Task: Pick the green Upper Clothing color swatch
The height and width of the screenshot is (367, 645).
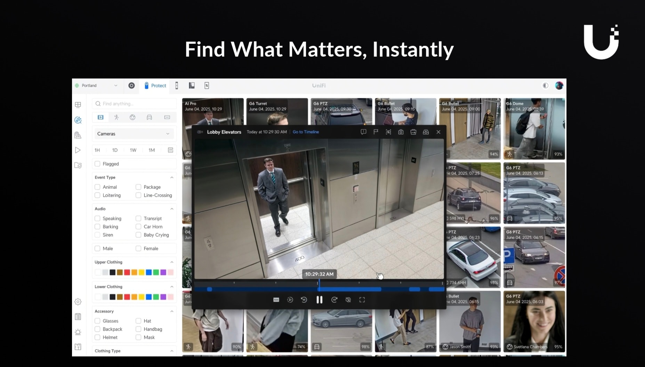Action: (156, 272)
